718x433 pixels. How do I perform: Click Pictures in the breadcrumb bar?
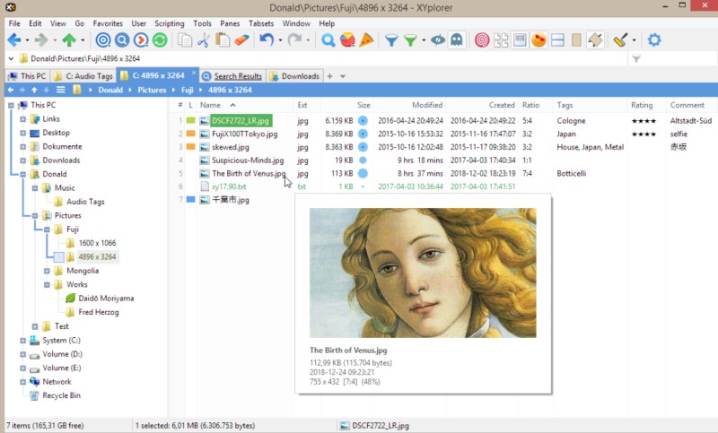152,90
